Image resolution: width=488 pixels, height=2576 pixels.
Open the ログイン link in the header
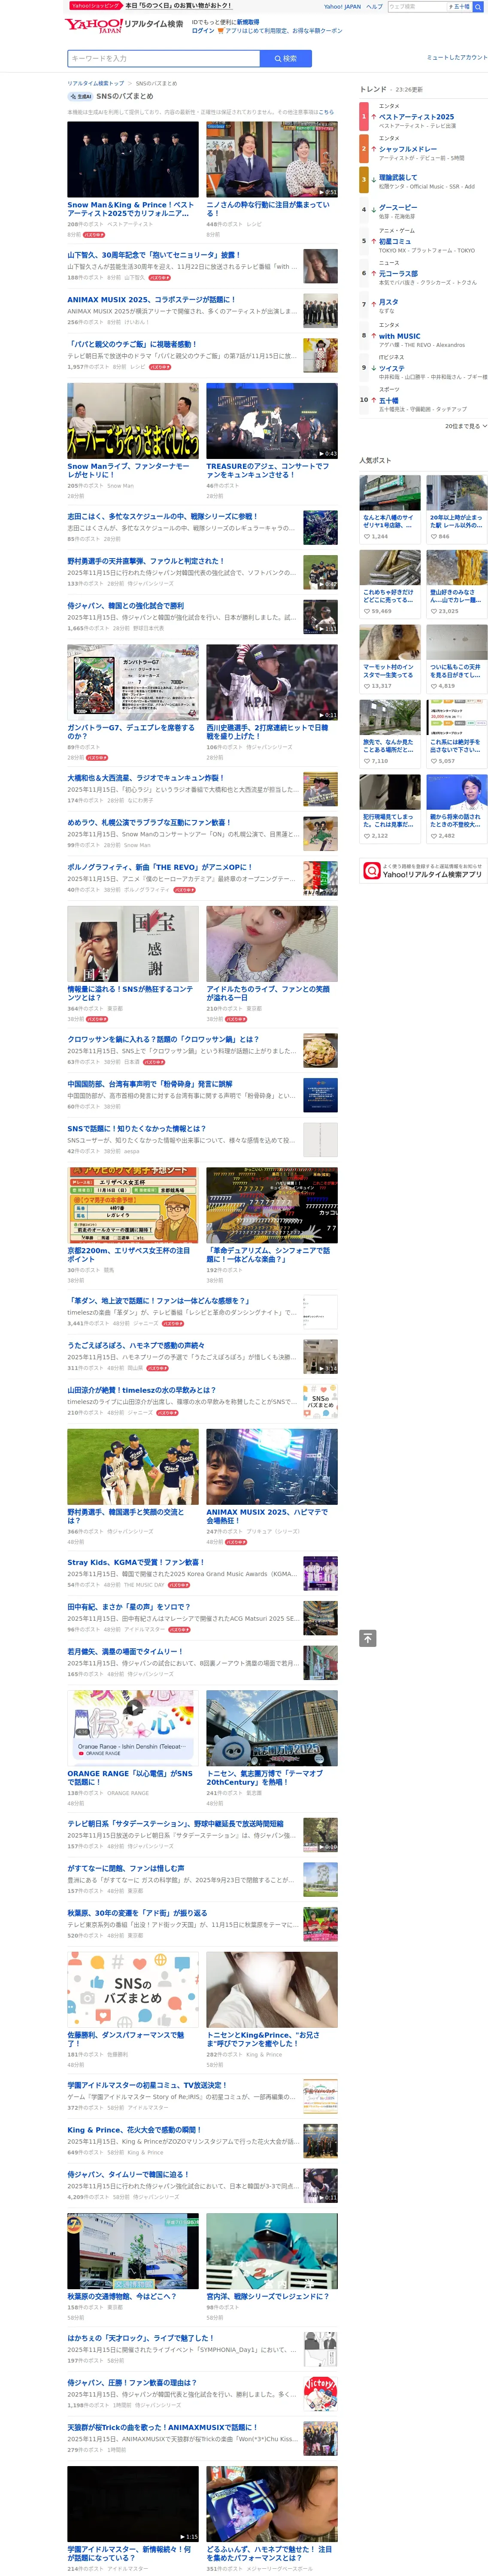(x=203, y=31)
